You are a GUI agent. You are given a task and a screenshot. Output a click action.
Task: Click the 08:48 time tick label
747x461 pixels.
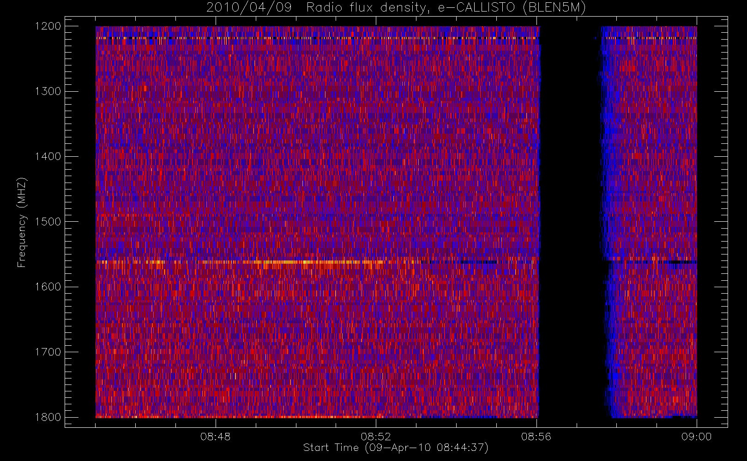click(216, 437)
